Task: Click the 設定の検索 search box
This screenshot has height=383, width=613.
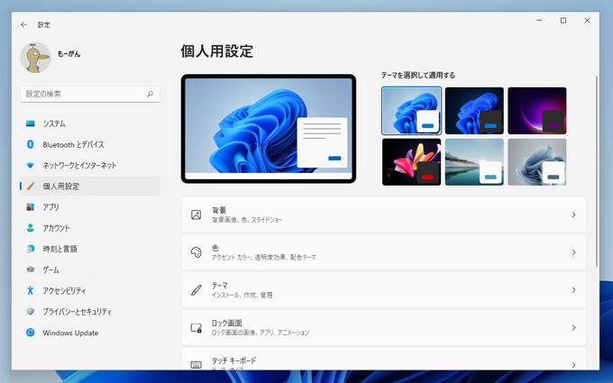Action: (90, 95)
